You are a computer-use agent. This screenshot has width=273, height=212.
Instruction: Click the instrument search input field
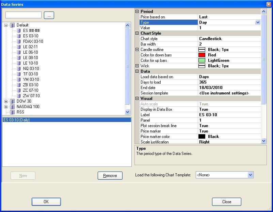pos(23,15)
